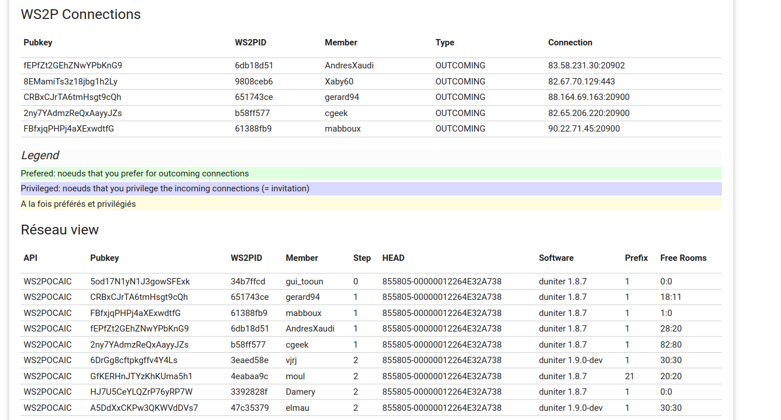Select the WS2P Connections heading
This screenshot has height=420, width=781.
(80, 14)
